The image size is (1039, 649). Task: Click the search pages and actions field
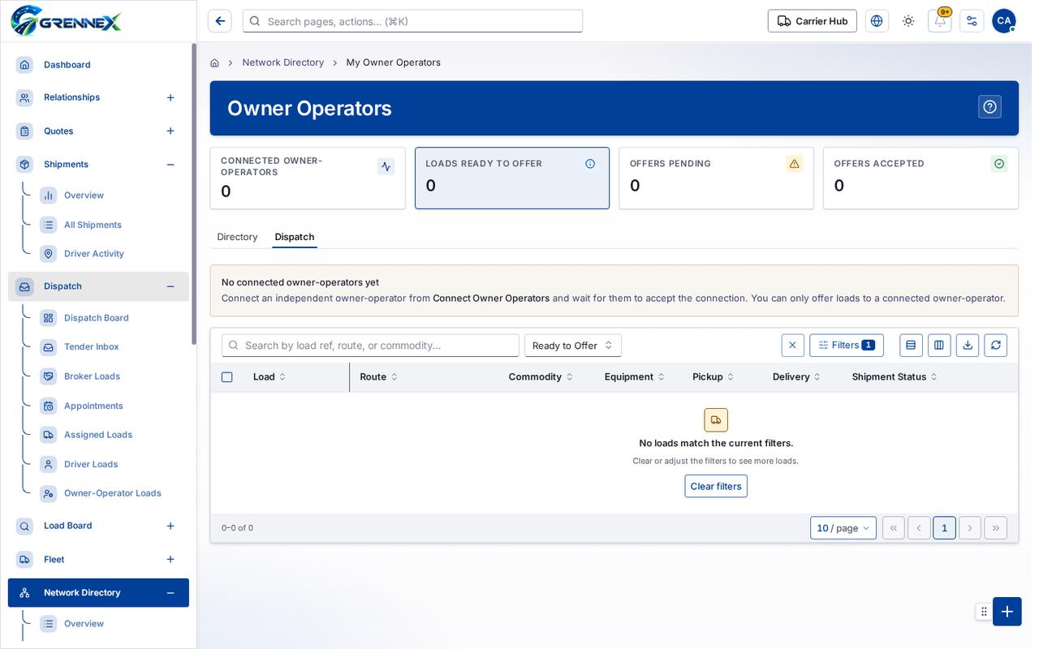(412, 21)
